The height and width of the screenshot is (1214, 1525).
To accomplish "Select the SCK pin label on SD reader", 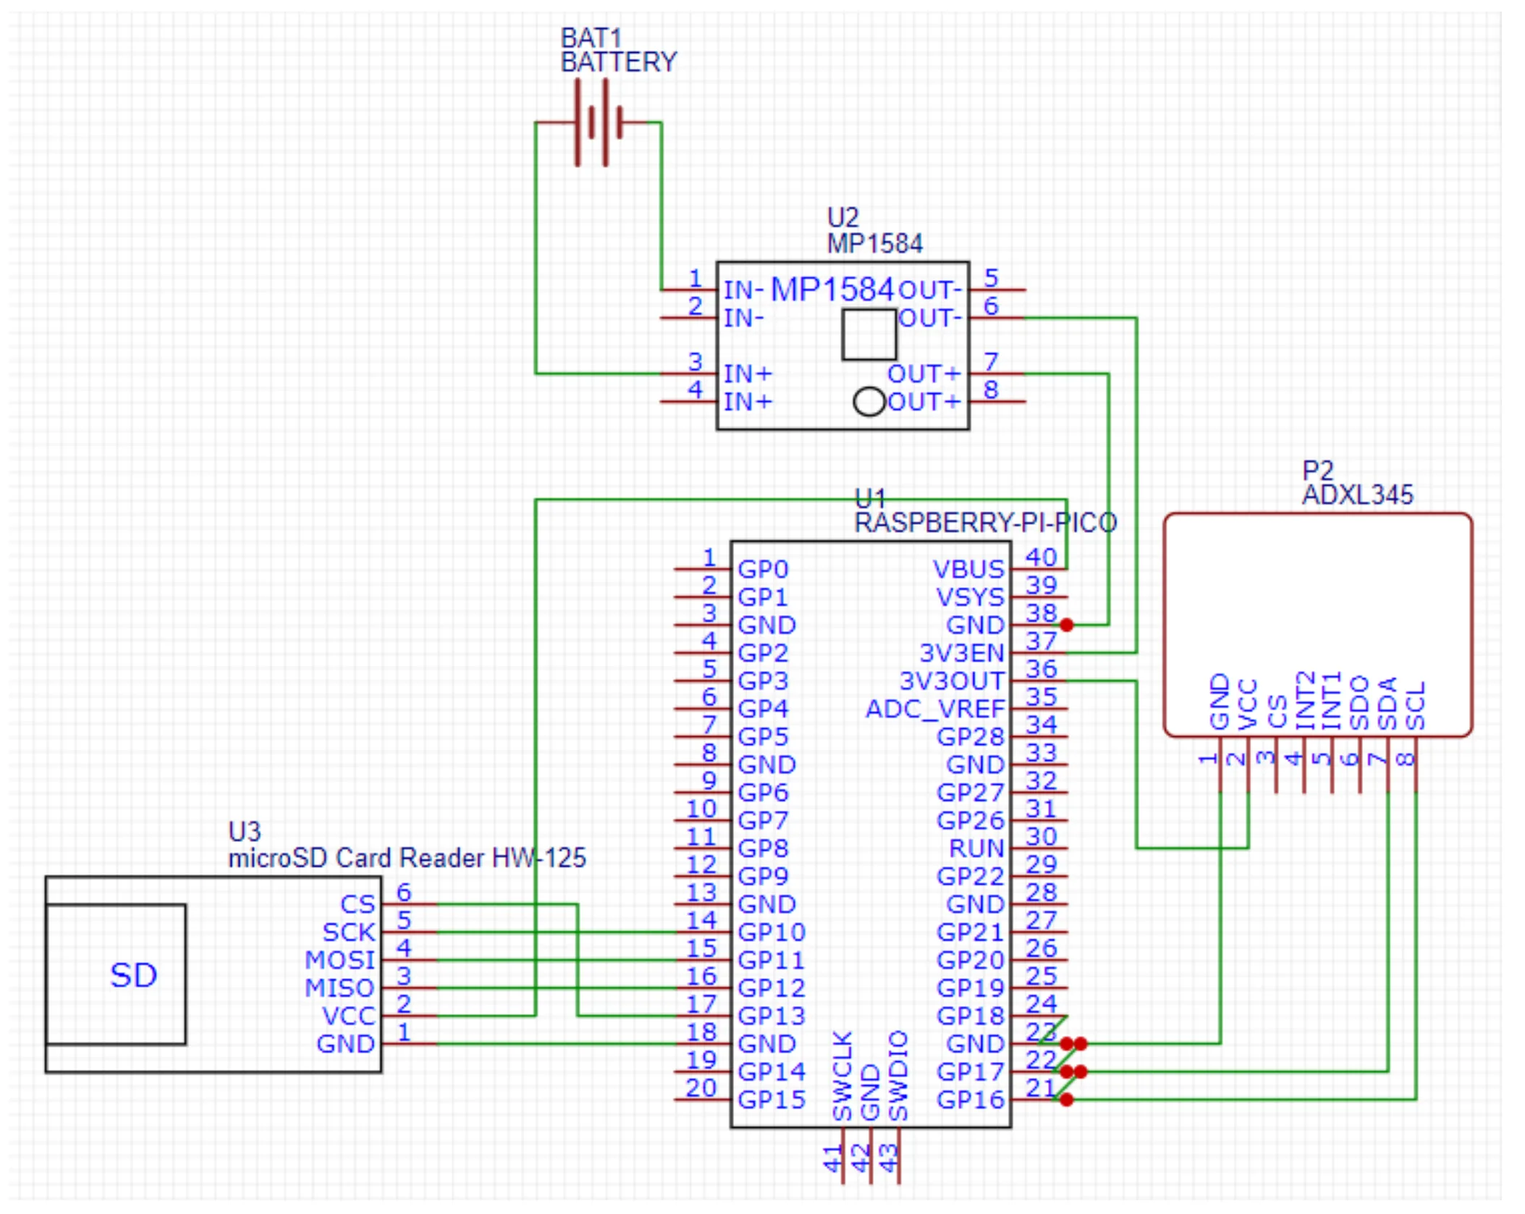I will pyautogui.click(x=349, y=932).
